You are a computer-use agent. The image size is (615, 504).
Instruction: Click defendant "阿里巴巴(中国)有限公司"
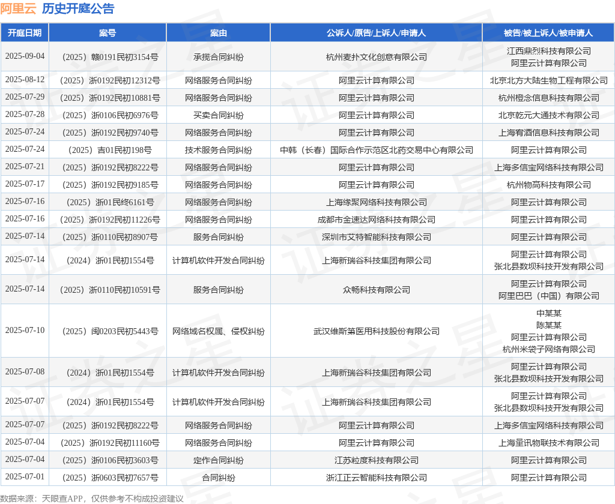(548, 296)
